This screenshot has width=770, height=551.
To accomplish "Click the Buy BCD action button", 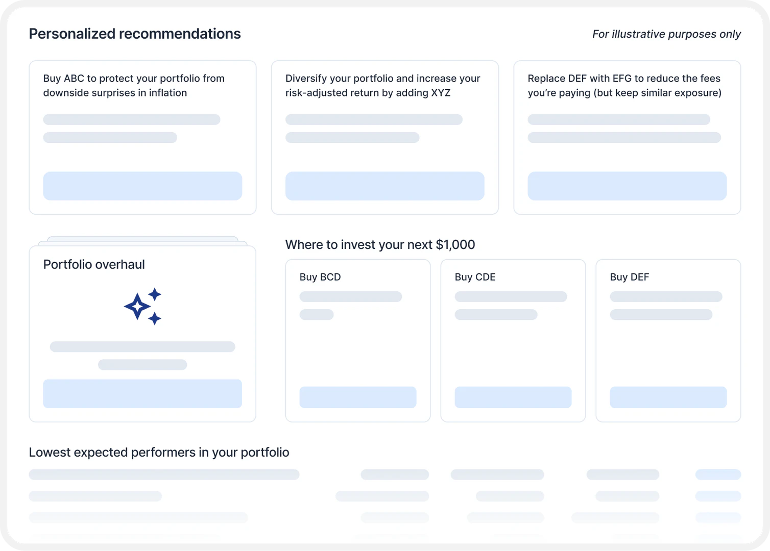I will pyautogui.click(x=357, y=397).
